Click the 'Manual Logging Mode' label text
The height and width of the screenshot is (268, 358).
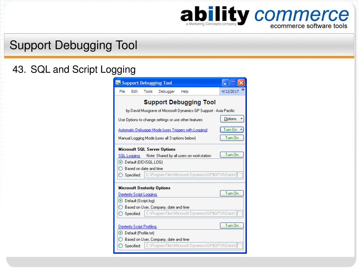pyautogui.click(x=136, y=138)
